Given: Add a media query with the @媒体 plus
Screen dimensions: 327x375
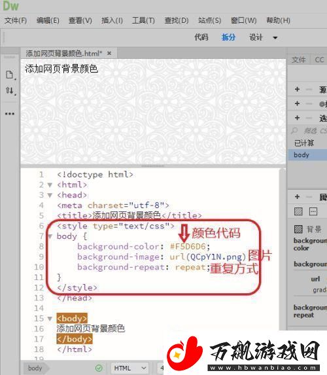Looking at the screenshot, I should pos(297,103).
